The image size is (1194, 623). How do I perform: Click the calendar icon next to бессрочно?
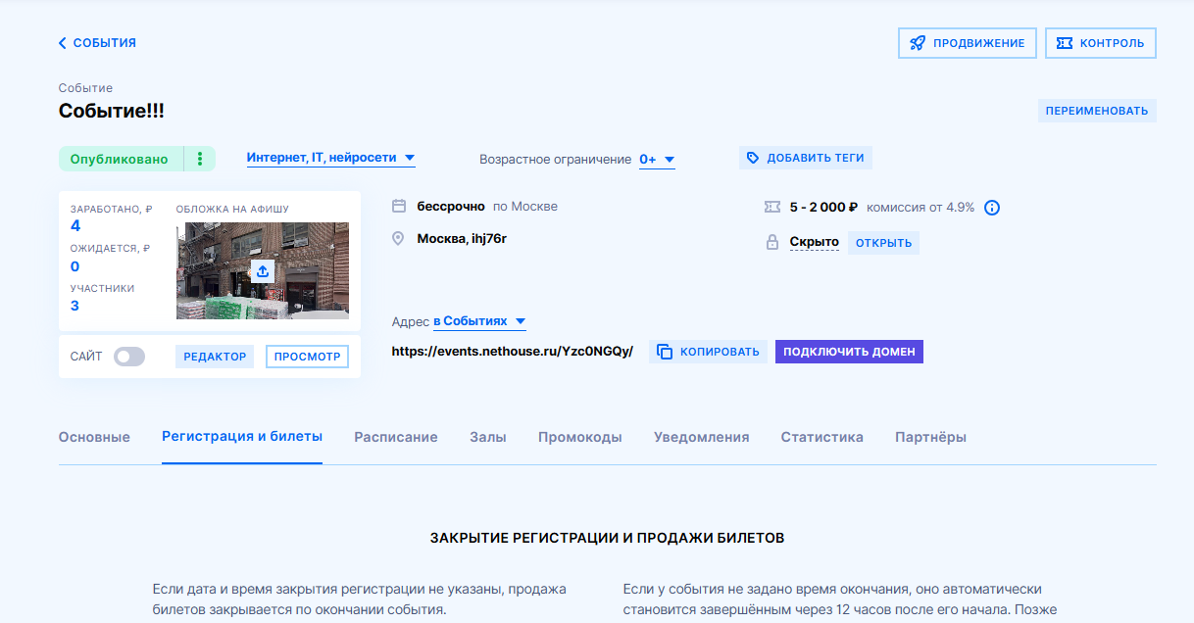click(x=399, y=207)
